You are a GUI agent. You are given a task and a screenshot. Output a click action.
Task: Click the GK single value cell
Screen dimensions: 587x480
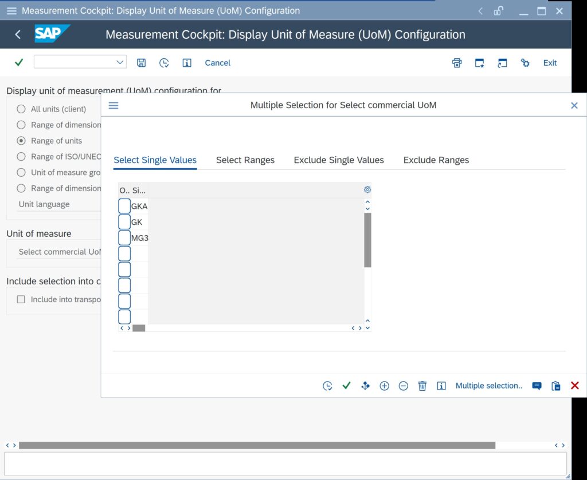coord(140,222)
